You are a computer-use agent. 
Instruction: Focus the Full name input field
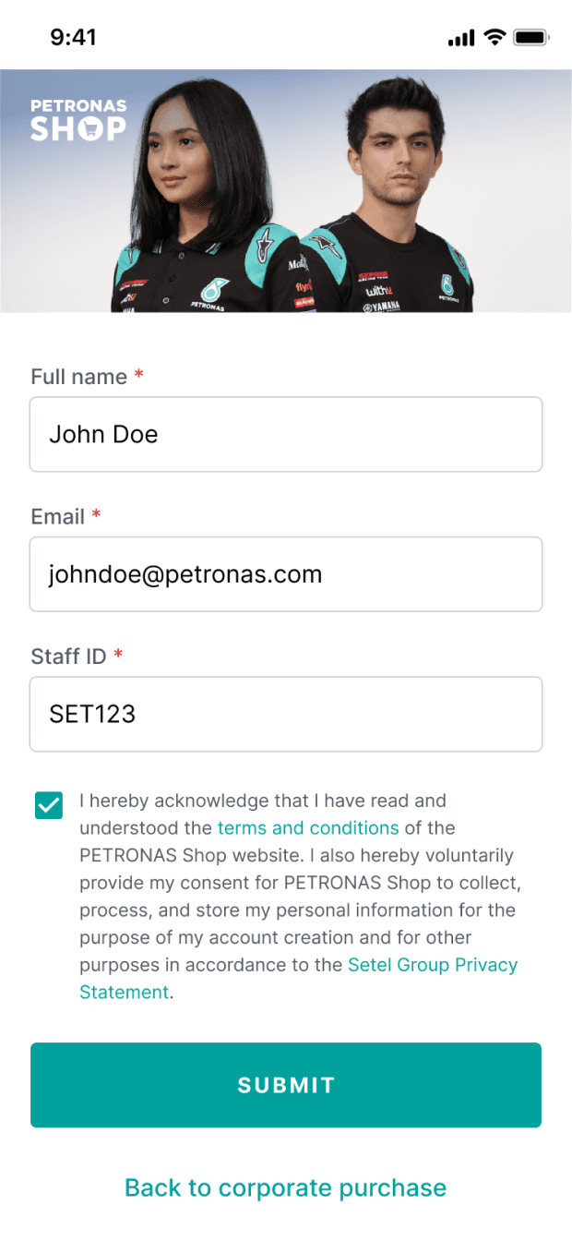click(x=286, y=434)
